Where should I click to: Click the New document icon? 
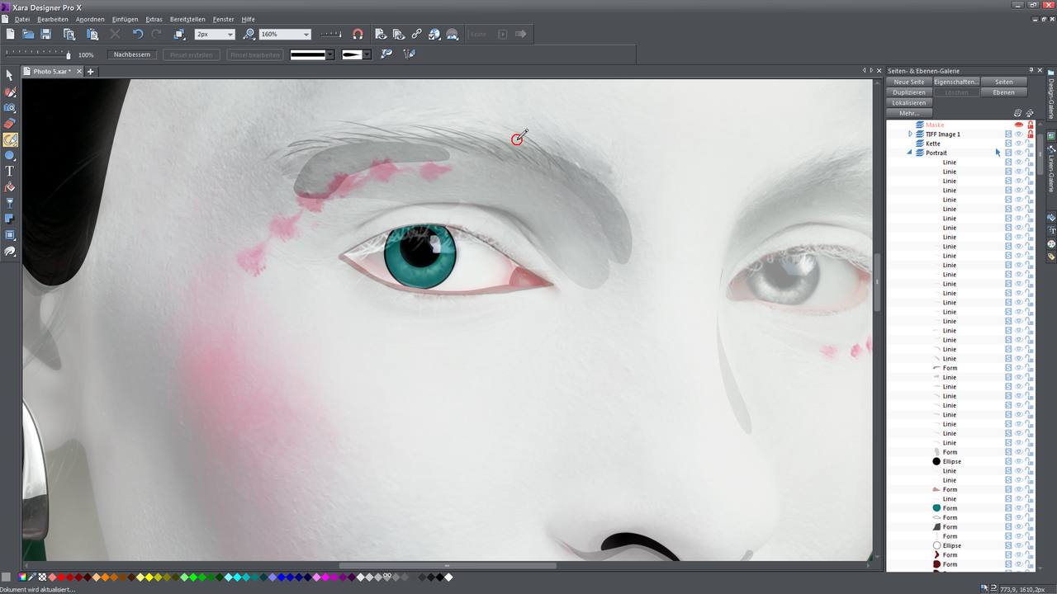pyautogui.click(x=10, y=34)
